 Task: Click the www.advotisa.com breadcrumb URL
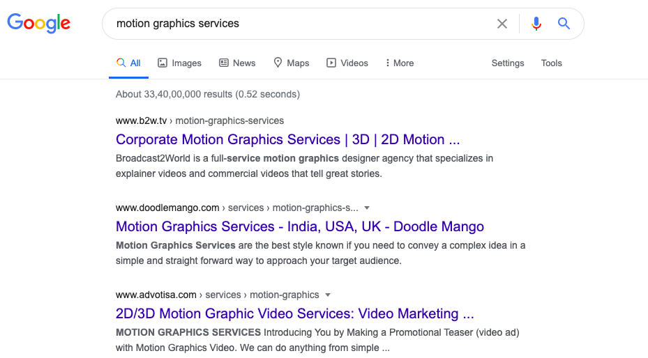[x=218, y=295]
